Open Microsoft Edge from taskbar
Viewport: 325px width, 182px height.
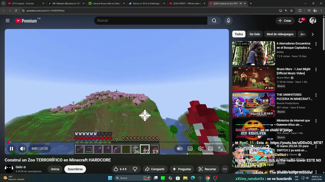[x=193, y=178]
